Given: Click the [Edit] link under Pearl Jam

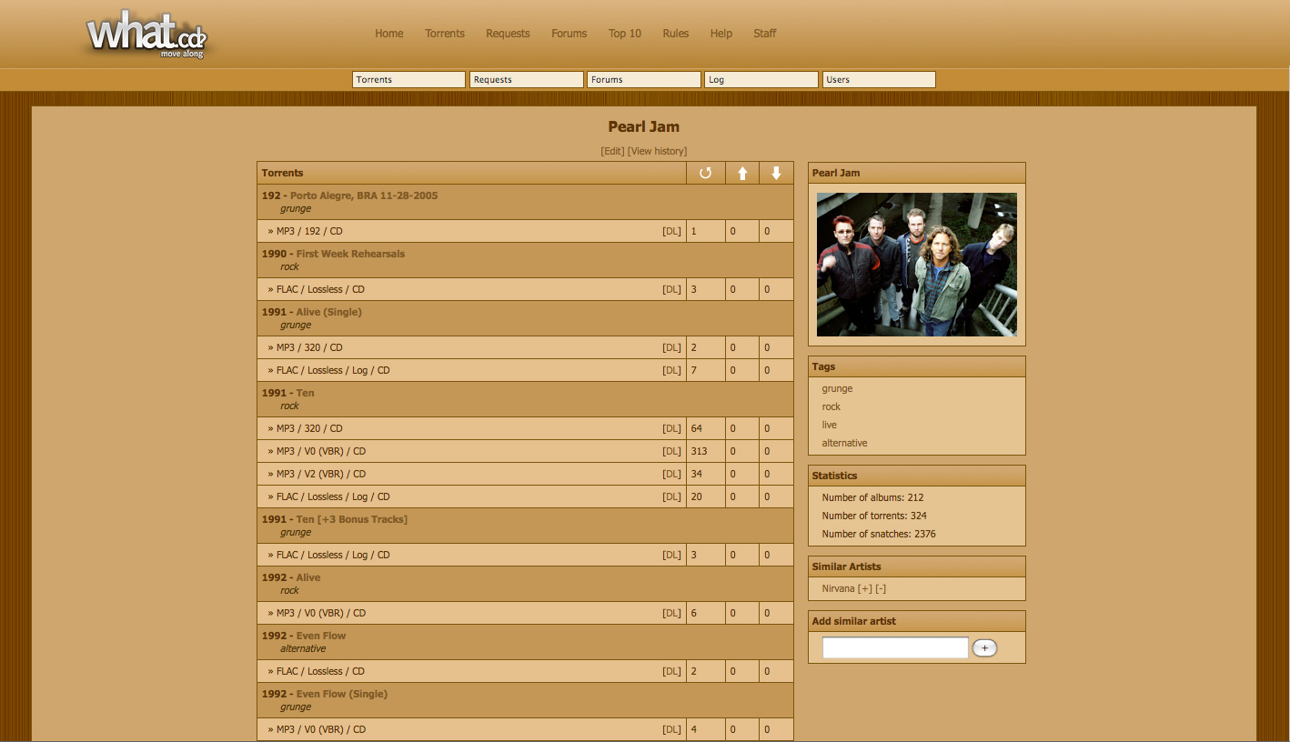Looking at the screenshot, I should pos(612,151).
